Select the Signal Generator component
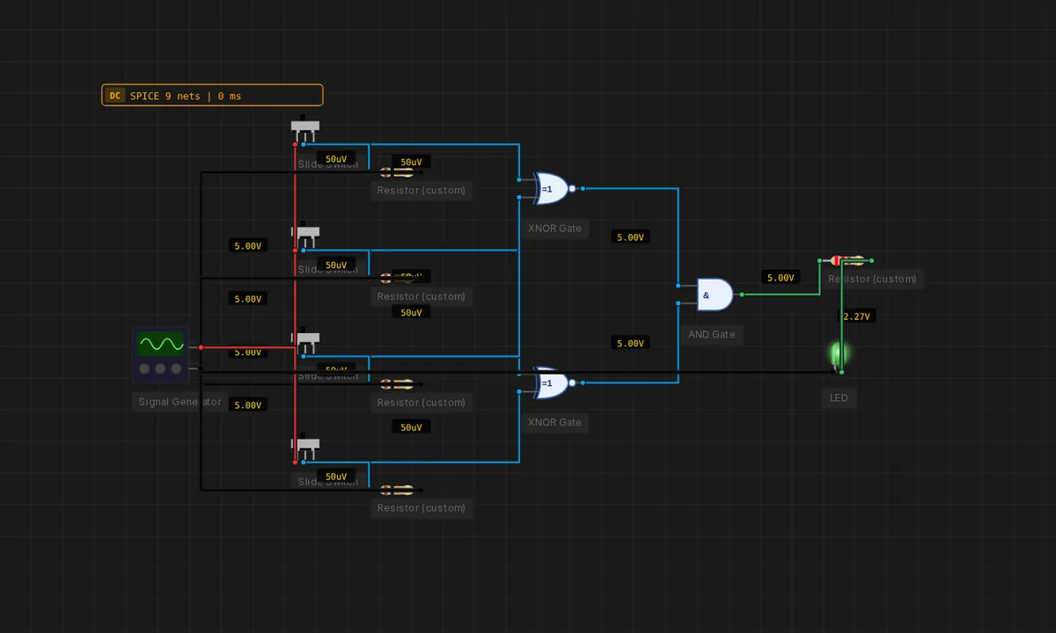 [160, 354]
